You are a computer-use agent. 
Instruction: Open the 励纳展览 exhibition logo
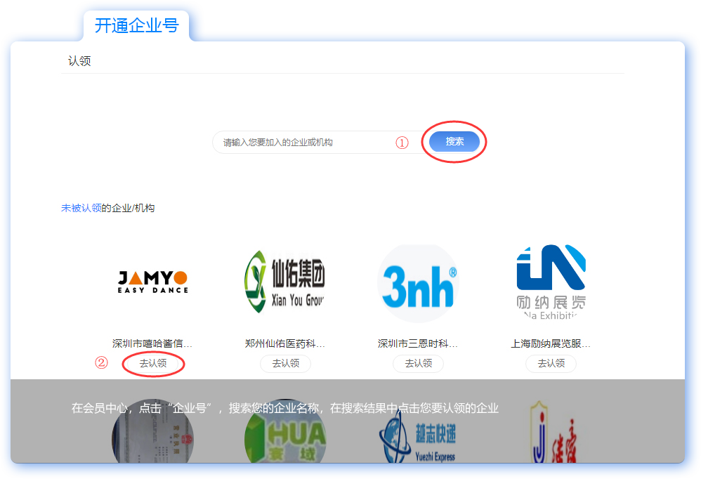(551, 282)
